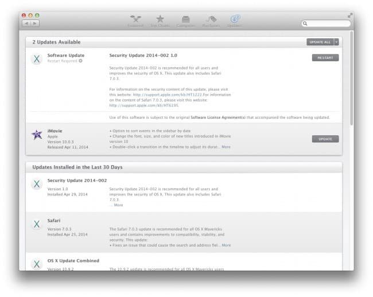Click Restart for Security Update 2014-002
Screen dimensions: 373x297
point(325,58)
